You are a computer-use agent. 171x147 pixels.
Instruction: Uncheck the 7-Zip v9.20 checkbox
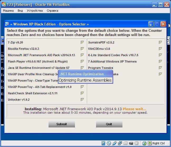coord(82,42)
